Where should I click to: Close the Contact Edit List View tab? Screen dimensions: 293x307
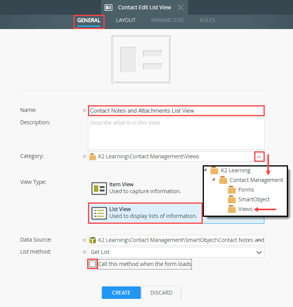pos(181,7)
